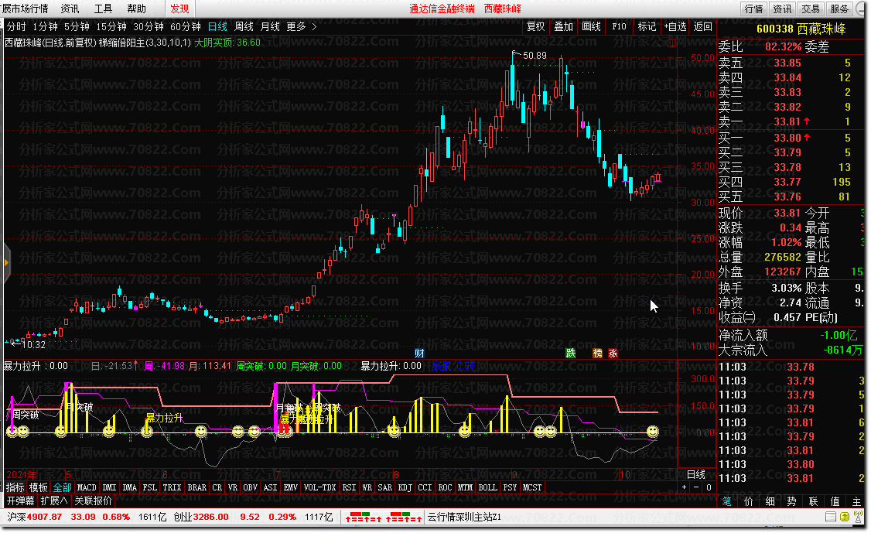Click the 资讯 button at the top right
Screen dimensions: 871x533
[781, 9]
